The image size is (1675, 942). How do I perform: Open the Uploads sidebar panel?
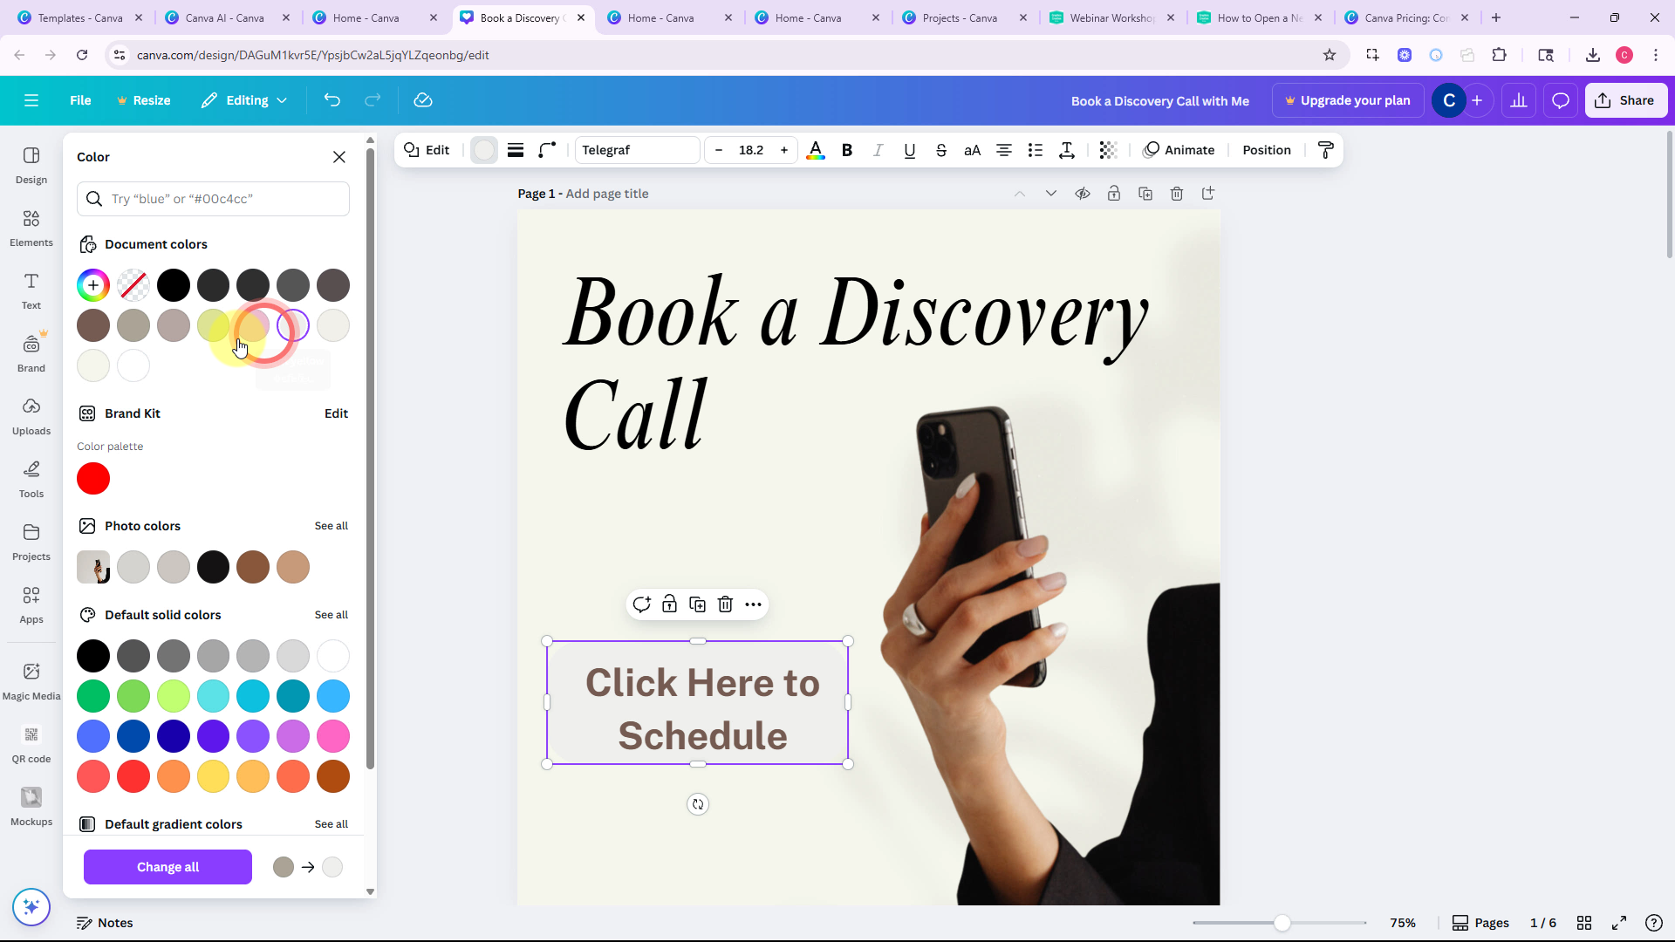point(31,416)
